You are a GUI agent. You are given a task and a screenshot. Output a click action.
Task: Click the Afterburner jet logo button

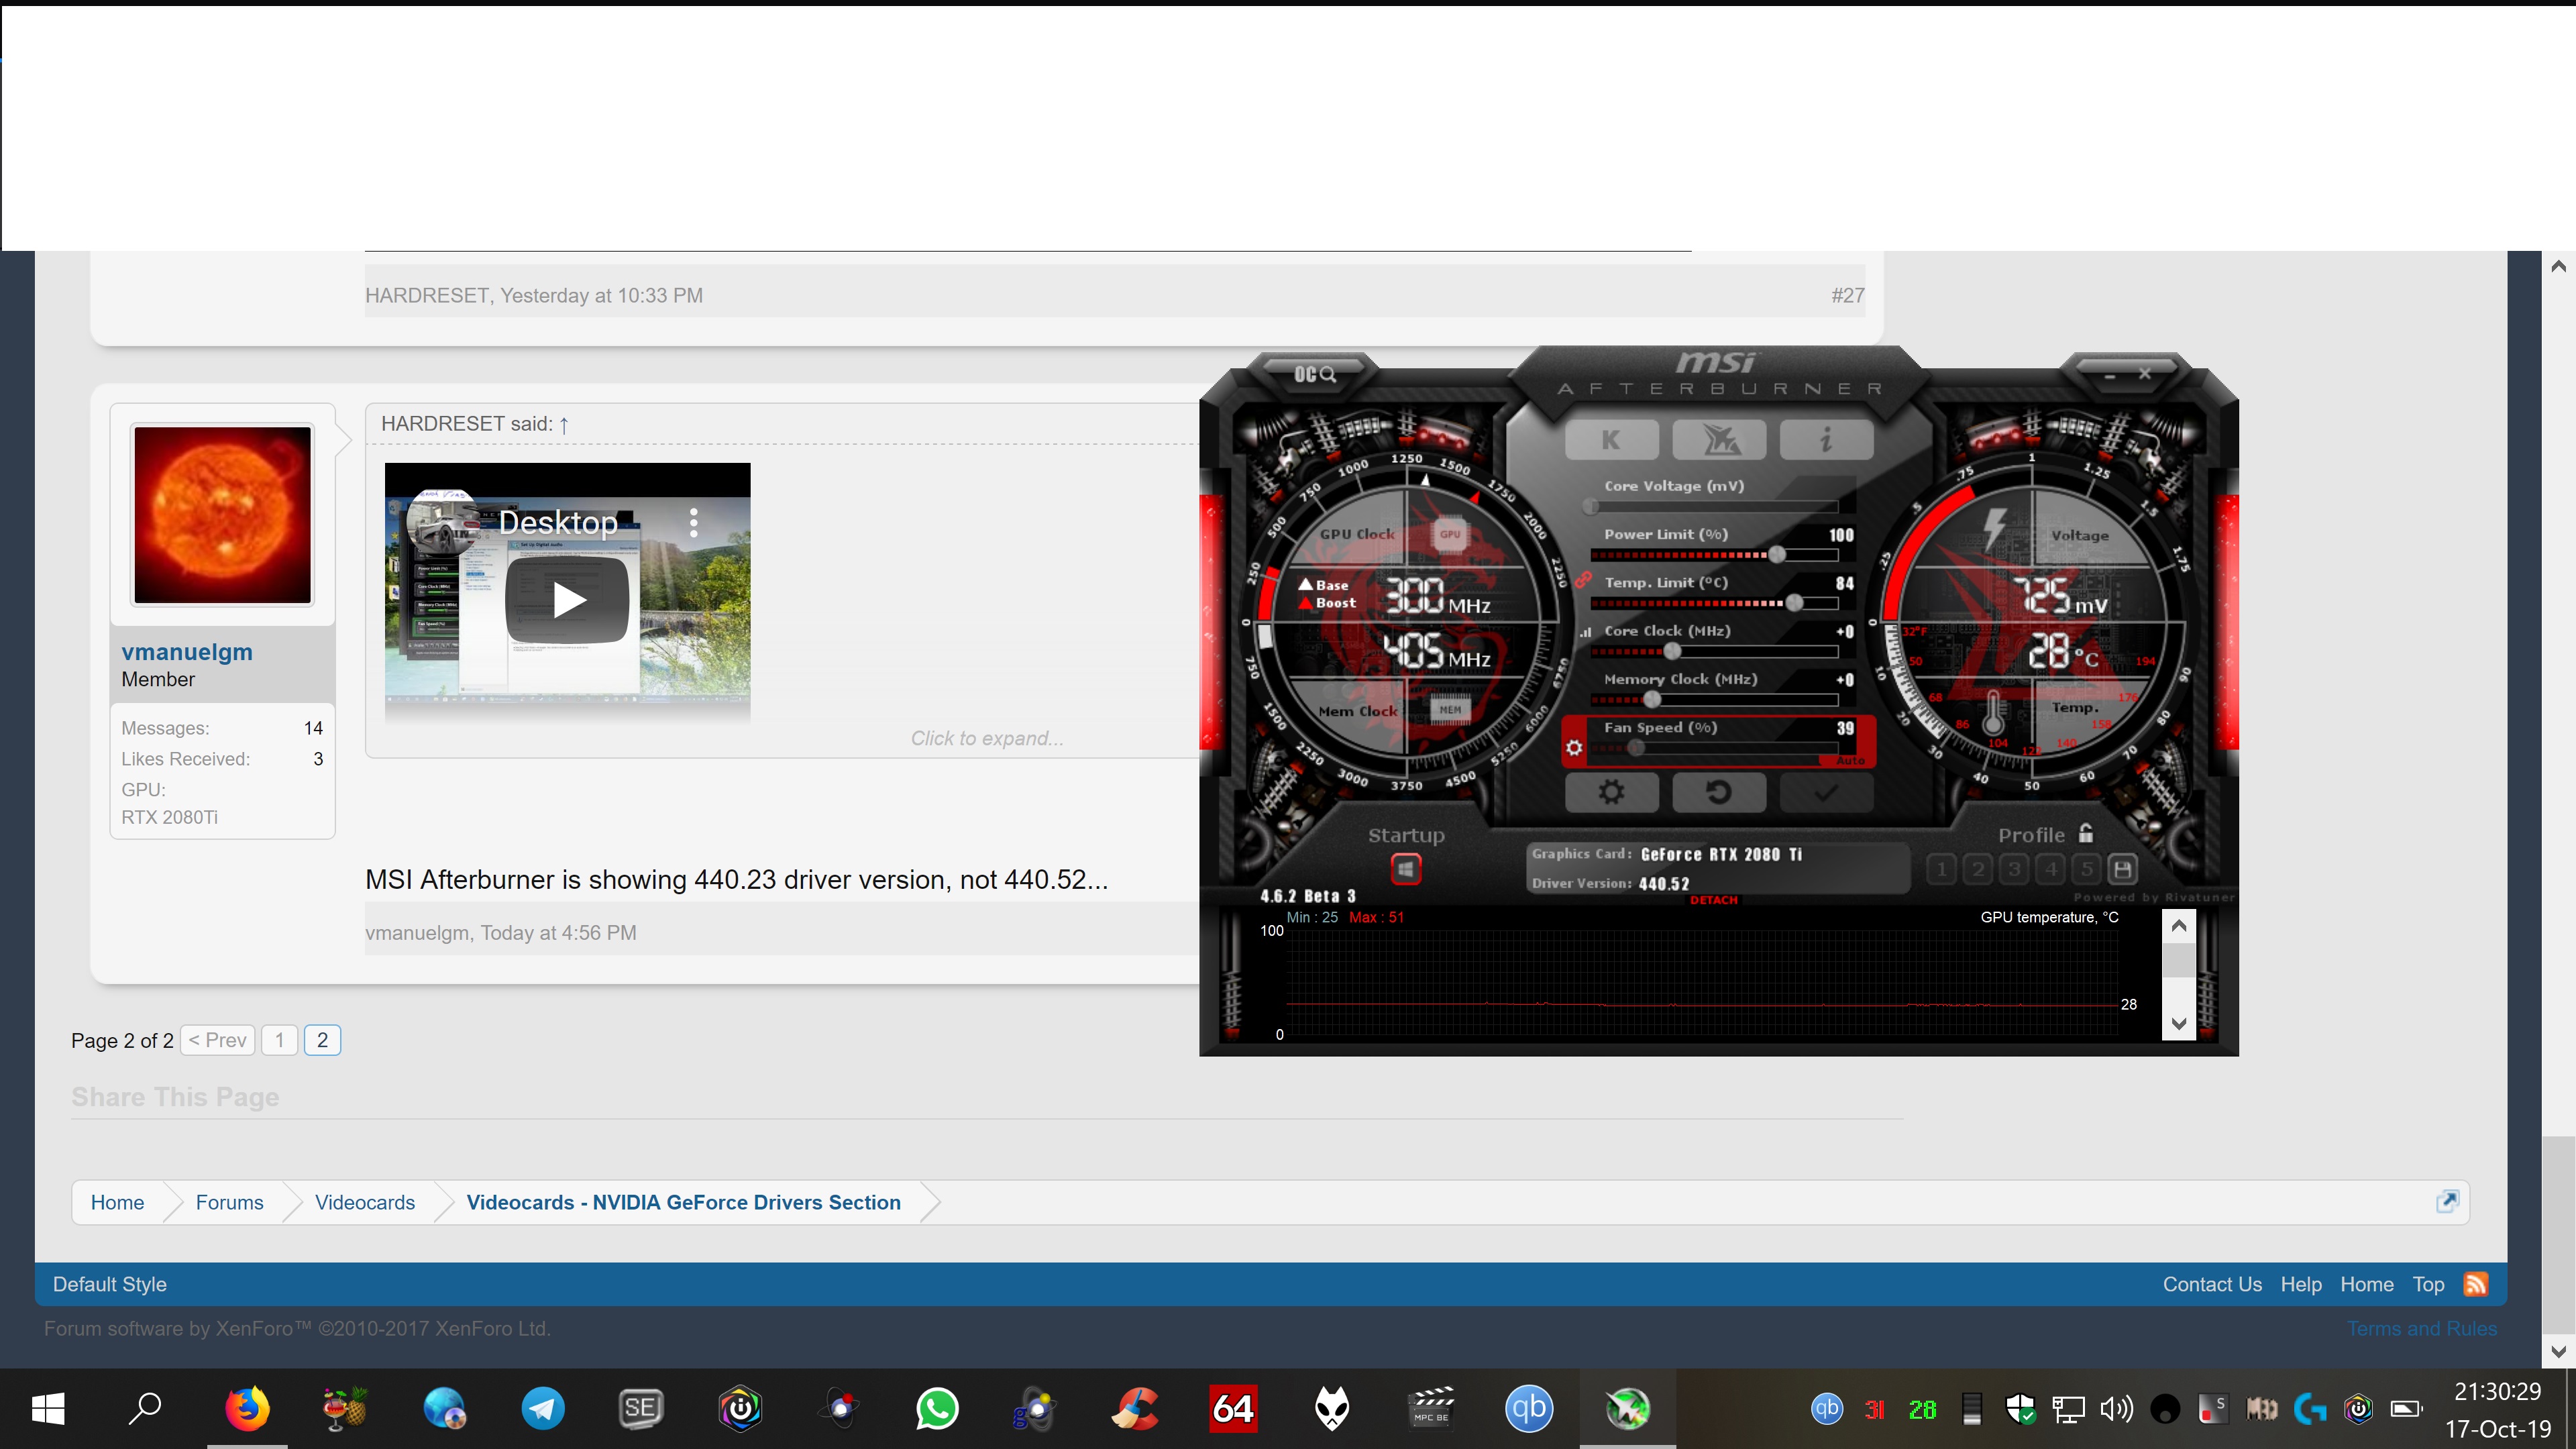click(1719, 440)
